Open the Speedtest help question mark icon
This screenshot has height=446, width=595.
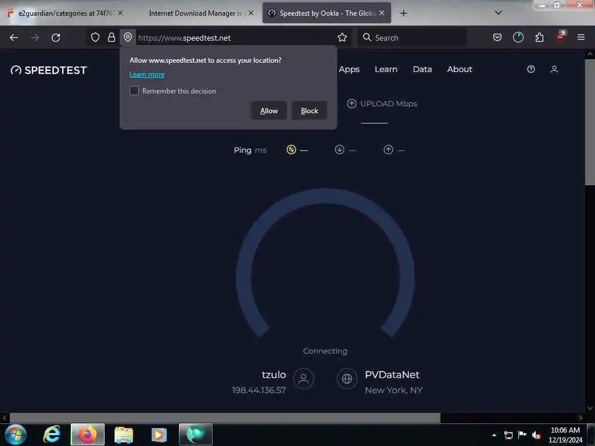click(x=531, y=69)
